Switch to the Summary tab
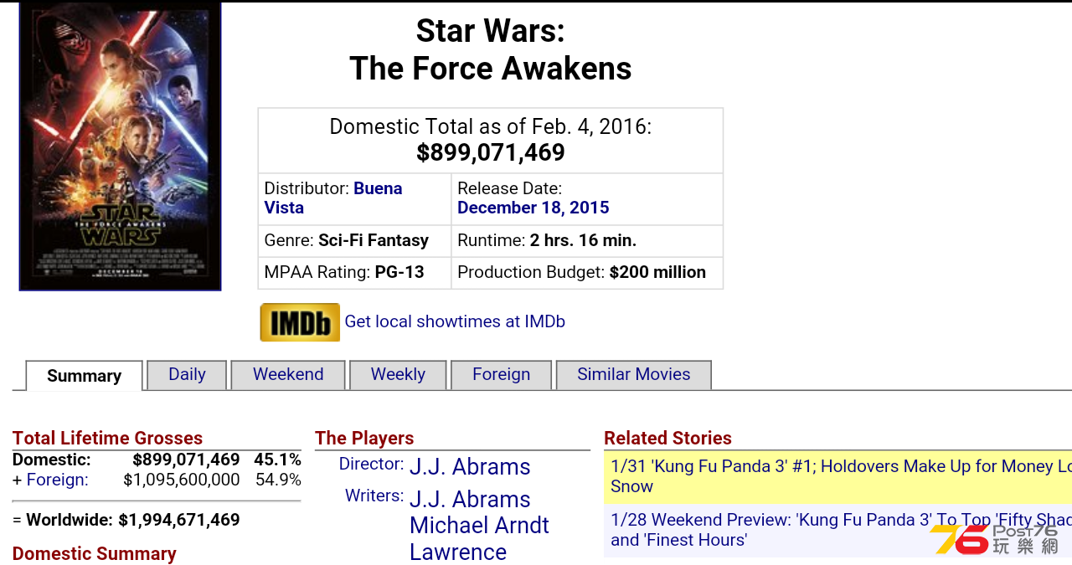 click(84, 376)
